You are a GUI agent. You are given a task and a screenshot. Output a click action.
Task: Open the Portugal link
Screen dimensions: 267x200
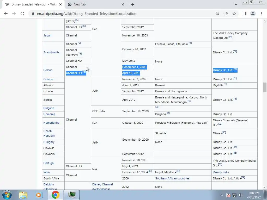tap(49, 163)
